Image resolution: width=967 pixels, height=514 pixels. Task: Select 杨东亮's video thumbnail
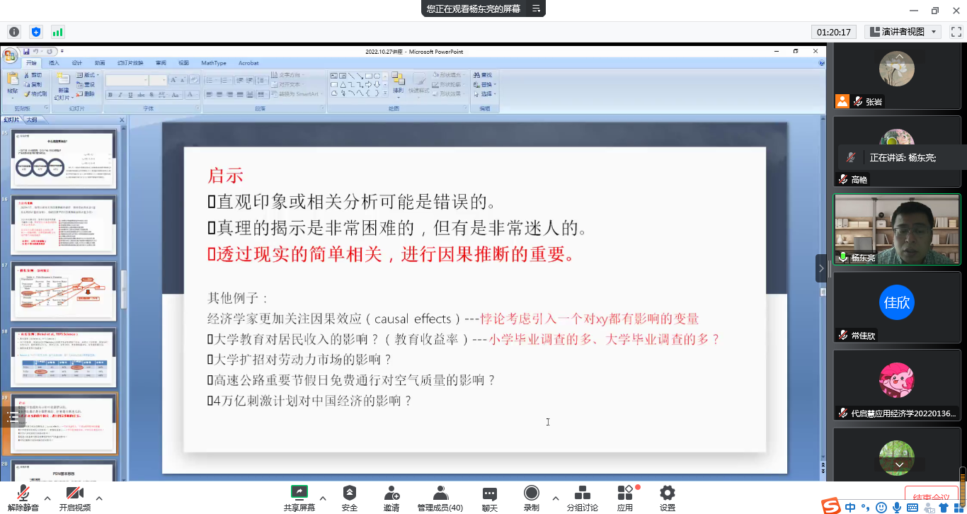click(x=896, y=229)
